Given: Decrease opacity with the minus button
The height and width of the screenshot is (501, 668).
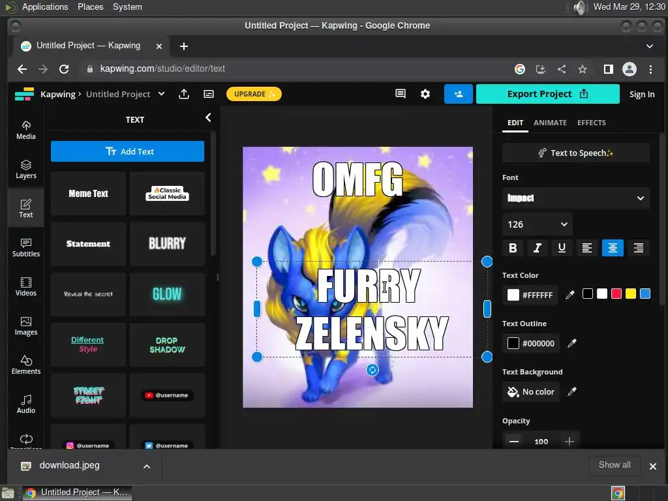Looking at the screenshot, I should coord(514,442).
